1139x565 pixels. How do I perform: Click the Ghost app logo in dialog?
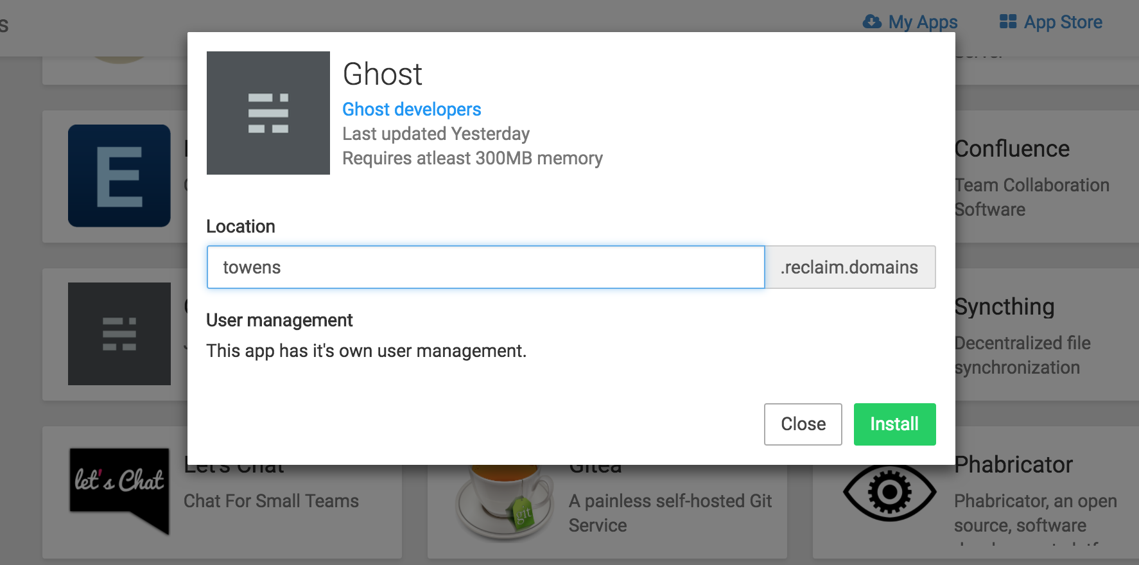268,113
